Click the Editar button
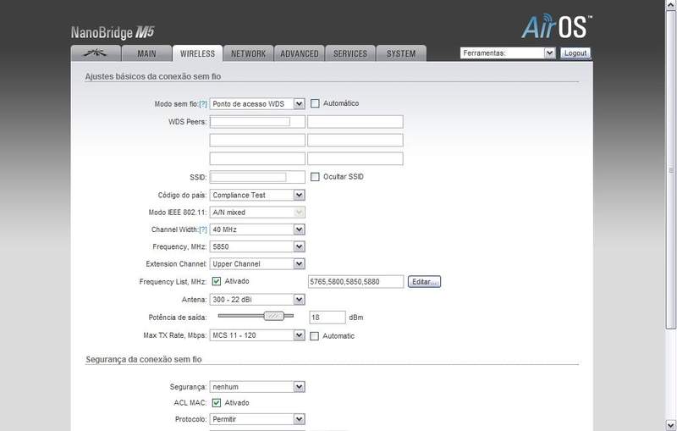677x431 pixels. pos(424,282)
